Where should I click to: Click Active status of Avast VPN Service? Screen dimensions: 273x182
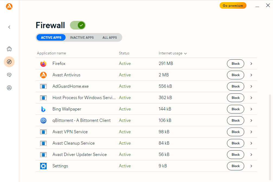125,132
